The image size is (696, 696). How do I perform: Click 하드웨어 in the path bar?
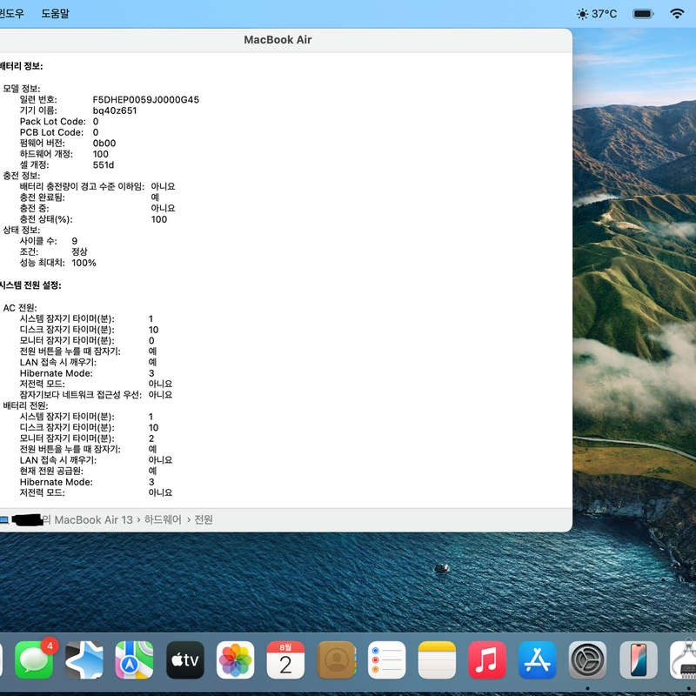click(x=163, y=519)
